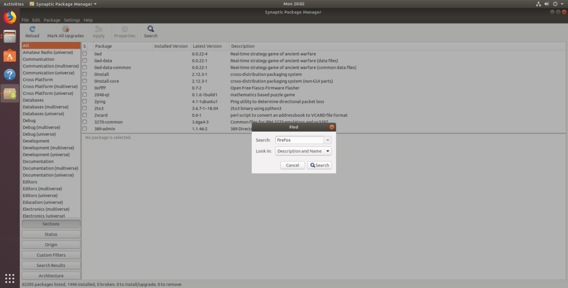Select Amateur Radio (universe) section
This screenshot has height=288, width=568.
(x=51, y=52)
